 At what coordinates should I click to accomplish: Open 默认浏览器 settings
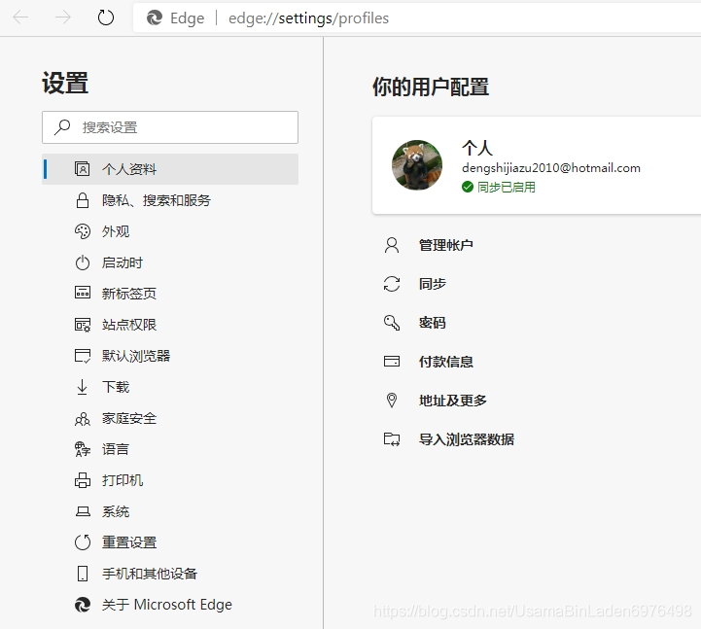click(136, 356)
